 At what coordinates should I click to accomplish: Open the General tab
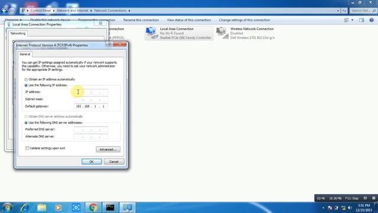pyautogui.click(x=25, y=54)
